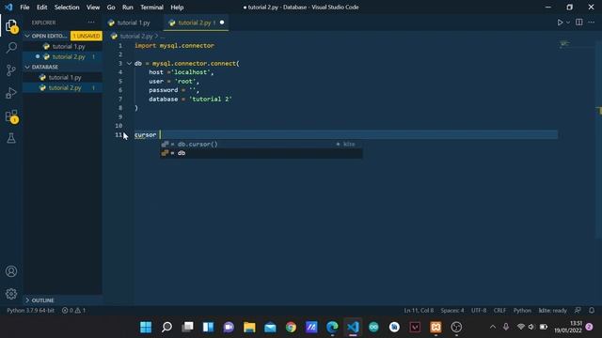The width and height of the screenshot is (602, 338).
Task: Open notifications bell in status bar
Action: point(592,310)
